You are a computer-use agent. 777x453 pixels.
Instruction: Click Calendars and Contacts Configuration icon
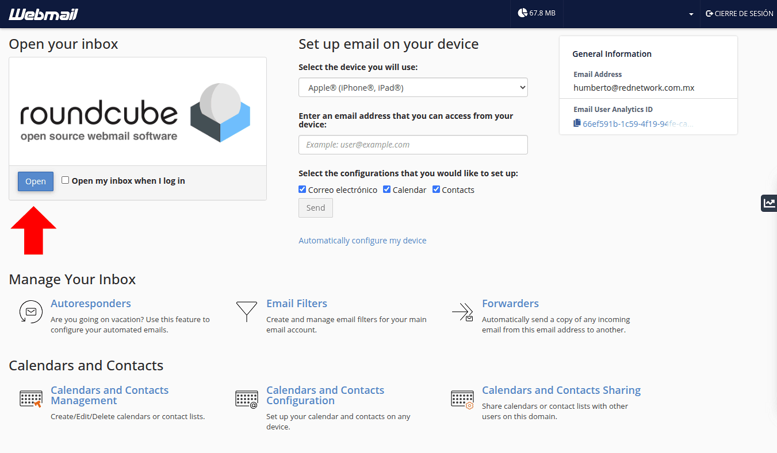tap(246, 398)
